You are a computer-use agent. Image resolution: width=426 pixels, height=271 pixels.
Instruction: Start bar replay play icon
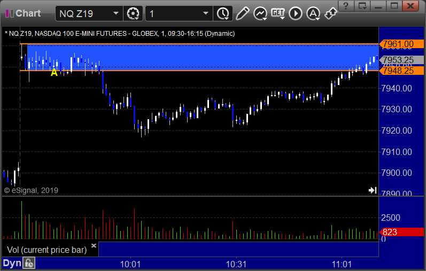pyautogui.click(x=296, y=13)
